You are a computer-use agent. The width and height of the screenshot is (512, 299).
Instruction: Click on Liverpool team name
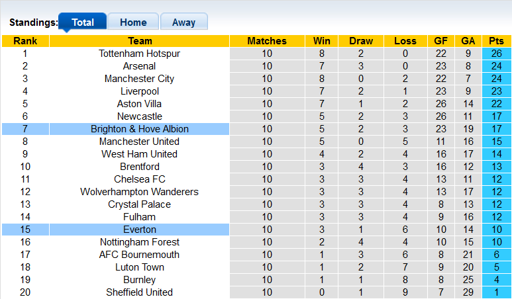point(139,91)
